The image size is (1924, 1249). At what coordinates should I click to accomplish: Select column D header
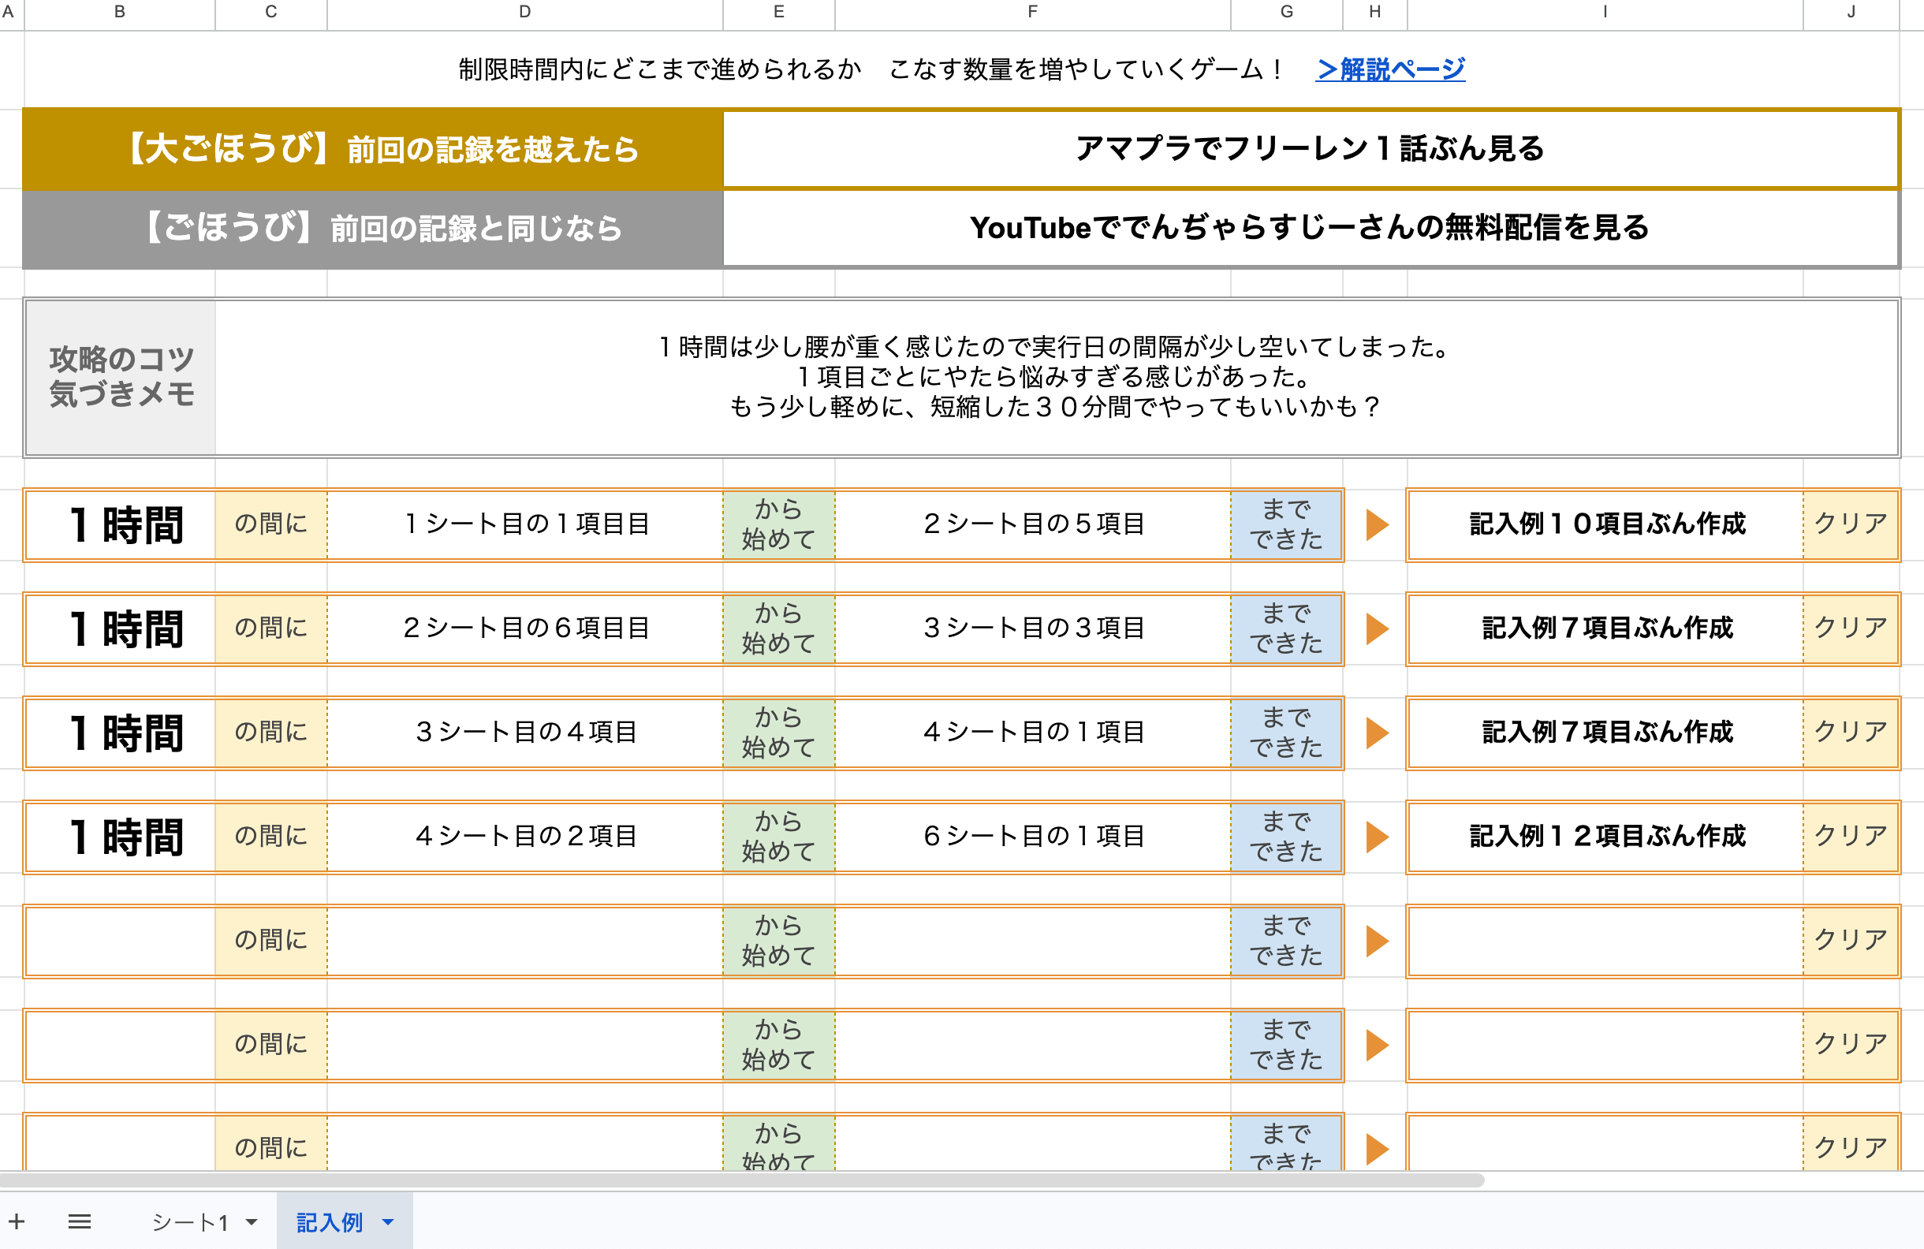tap(525, 12)
